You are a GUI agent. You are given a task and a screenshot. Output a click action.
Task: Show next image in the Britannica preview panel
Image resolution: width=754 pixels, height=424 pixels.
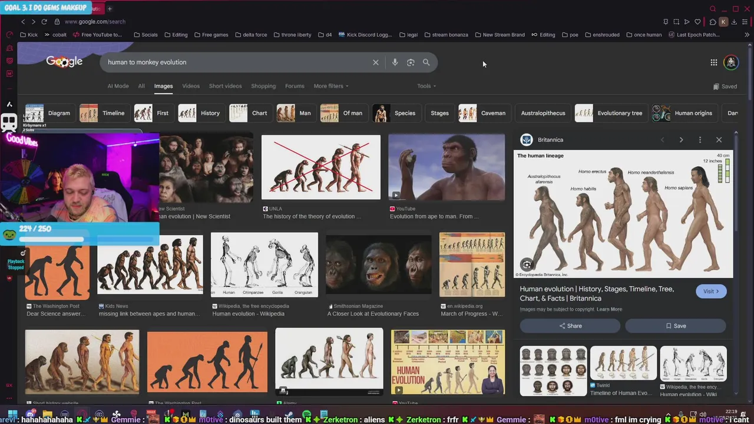[681, 140]
